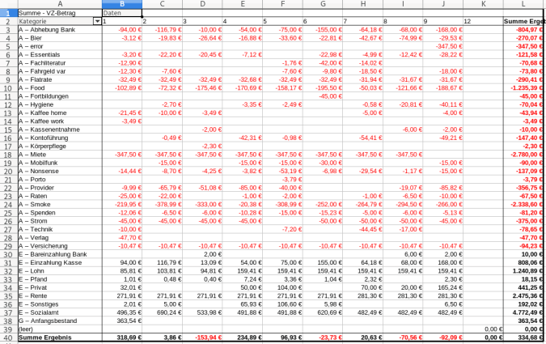Click the grand total cell 334,68 €

tap(523, 338)
